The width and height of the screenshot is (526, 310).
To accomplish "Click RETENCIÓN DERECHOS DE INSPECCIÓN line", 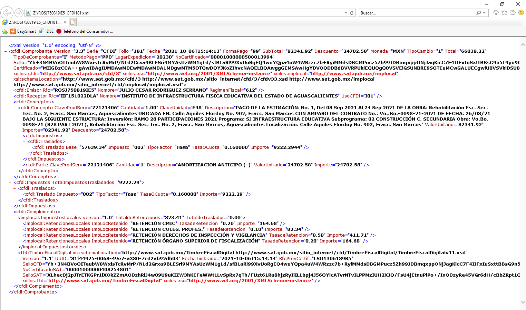I will coord(199,235).
